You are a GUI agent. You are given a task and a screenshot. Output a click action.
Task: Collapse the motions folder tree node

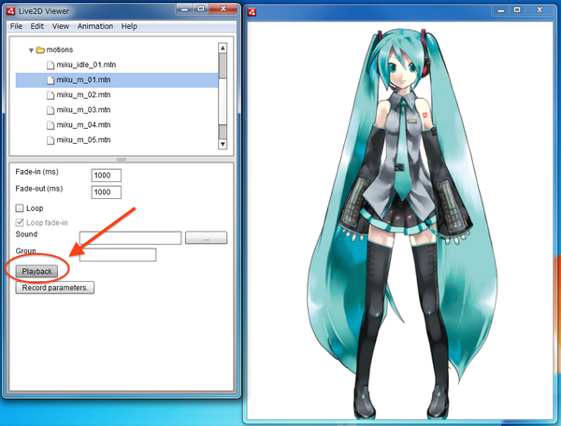pyautogui.click(x=31, y=50)
